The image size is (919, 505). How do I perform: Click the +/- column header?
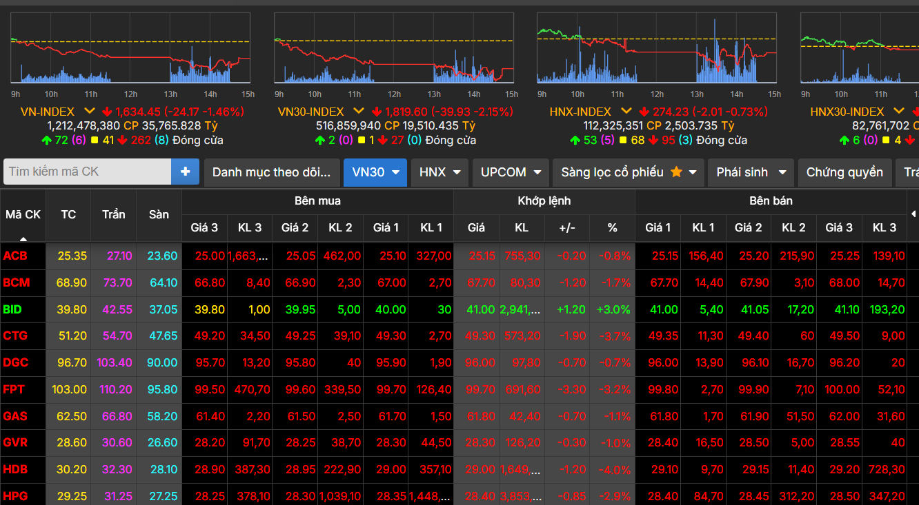pyautogui.click(x=567, y=227)
